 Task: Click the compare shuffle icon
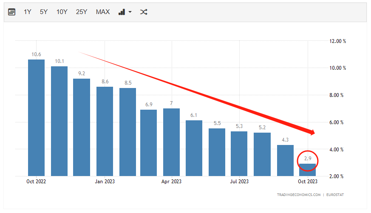pos(144,12)
